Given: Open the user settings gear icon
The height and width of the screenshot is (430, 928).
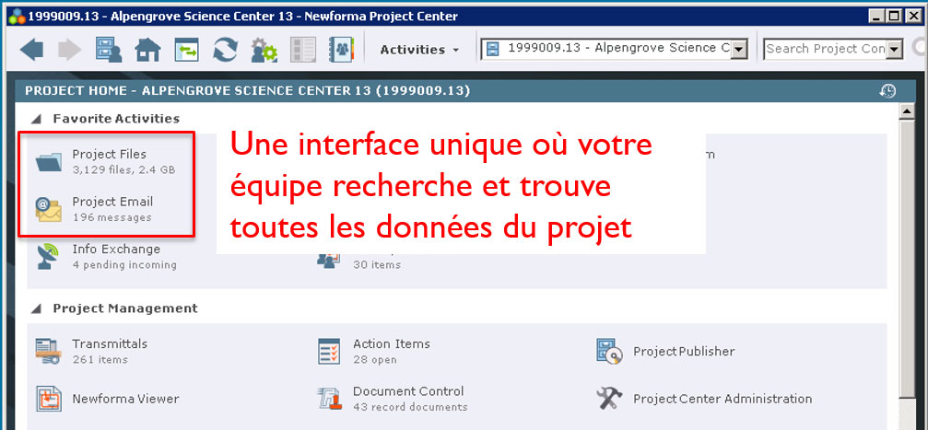Looking at the screenshot, I should pyautogui.click(x=264, y=51).
